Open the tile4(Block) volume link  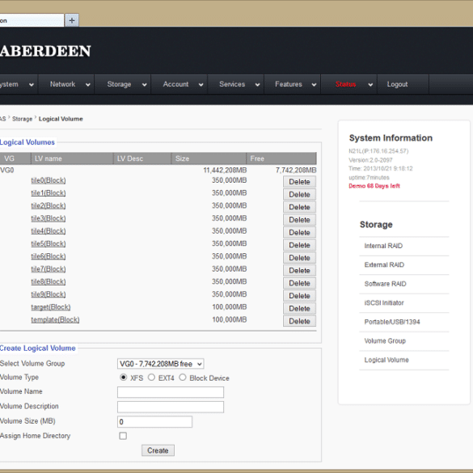(49, 231)
